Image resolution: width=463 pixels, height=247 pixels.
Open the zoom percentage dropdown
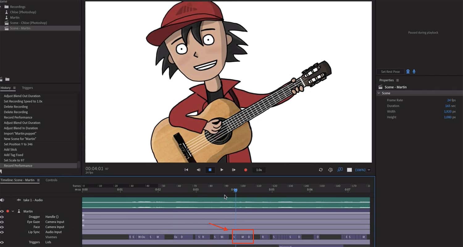[x=369, y=170]
